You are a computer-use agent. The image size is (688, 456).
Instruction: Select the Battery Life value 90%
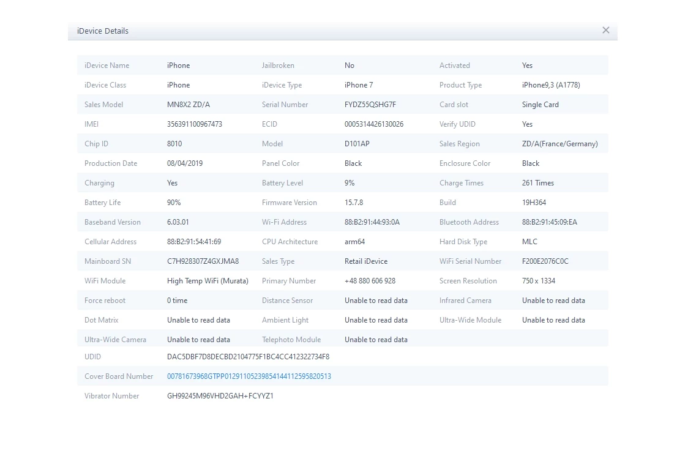coord(174,203)
